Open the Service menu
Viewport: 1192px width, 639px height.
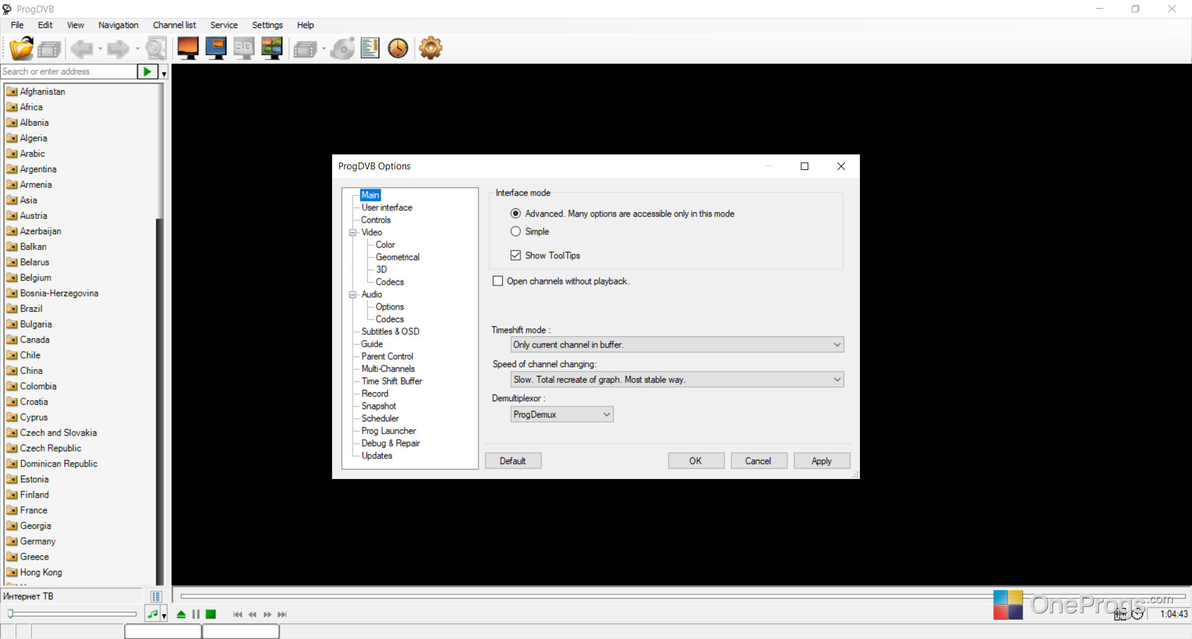pyautogui.click(x=223, y=25)
